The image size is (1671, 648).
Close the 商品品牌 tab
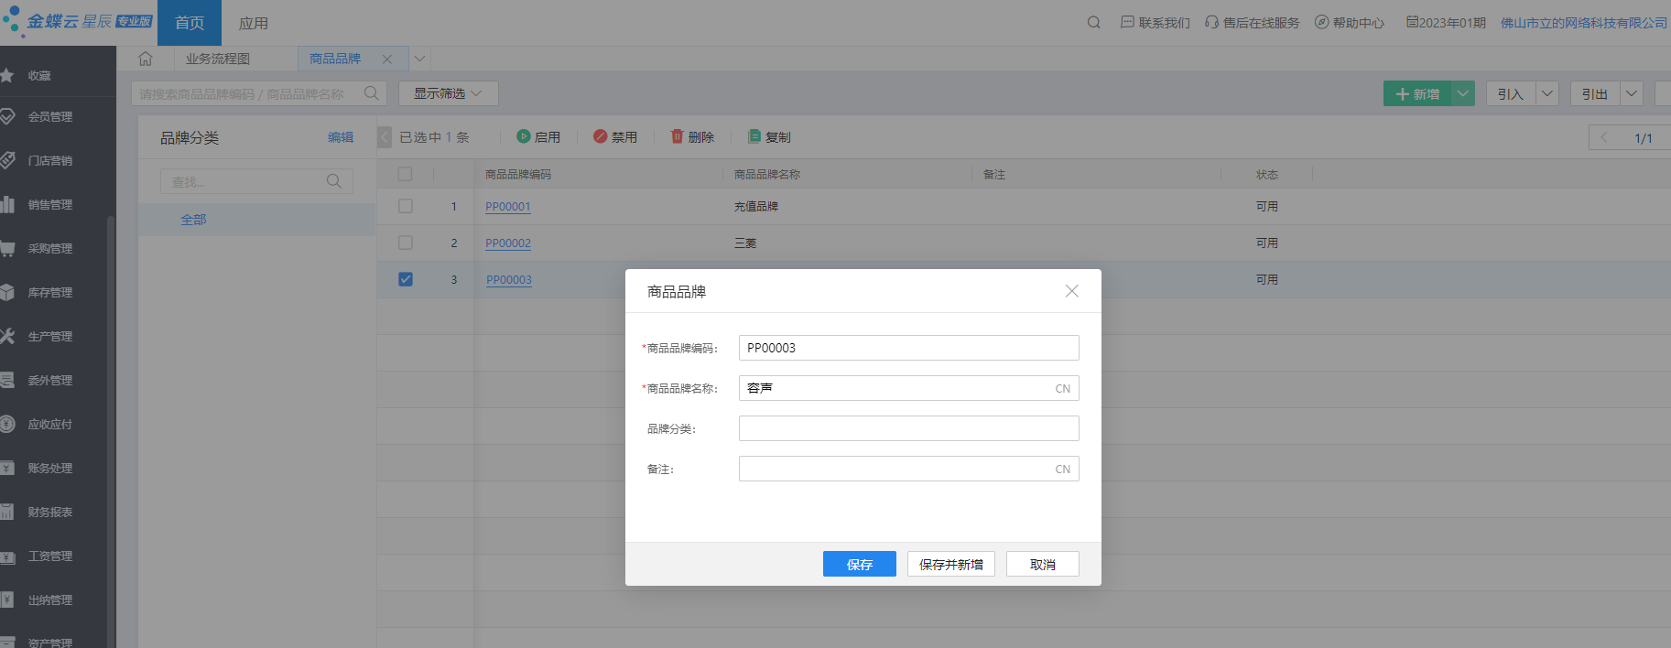click(387, 59)
